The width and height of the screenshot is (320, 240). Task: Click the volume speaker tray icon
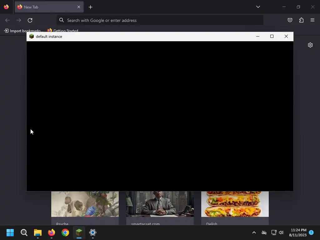[x=282, y=232]
